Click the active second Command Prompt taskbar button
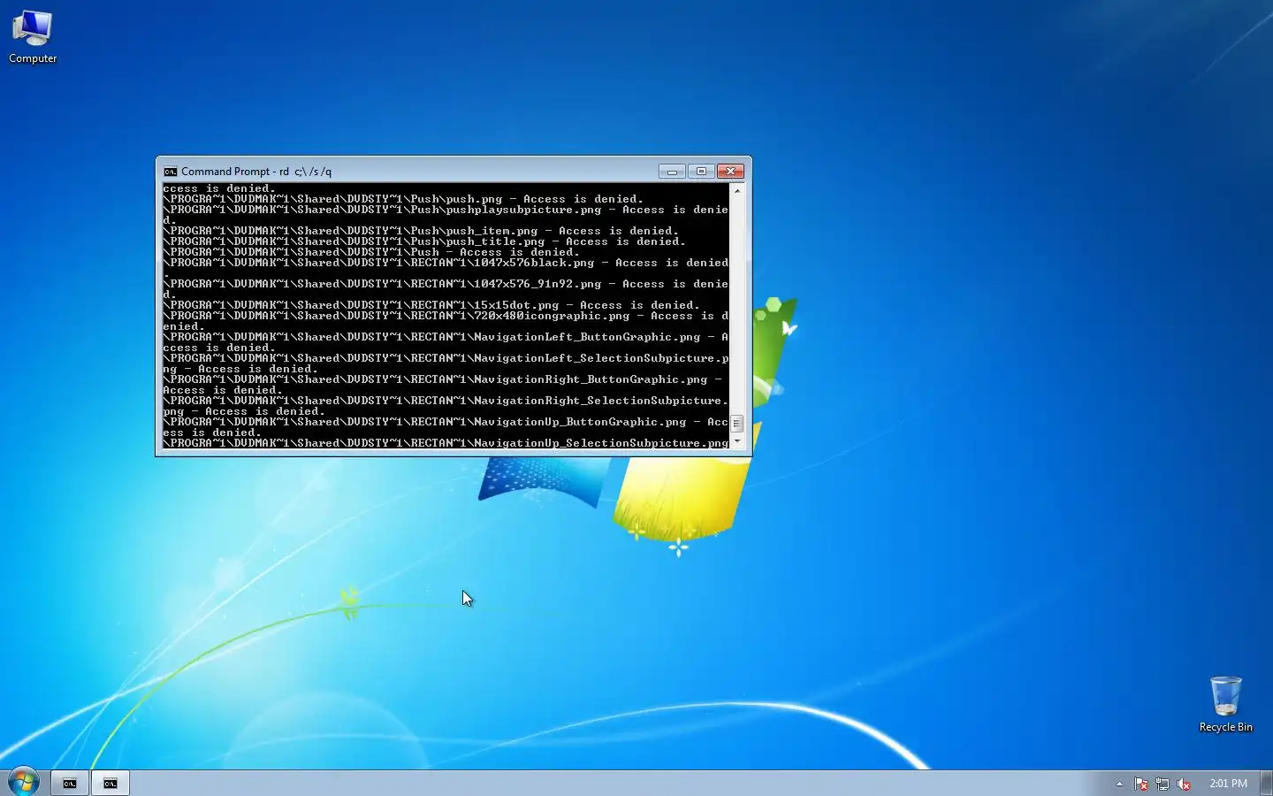The height and width of the screenshot is (796, 1273). [x=111, y=783]
